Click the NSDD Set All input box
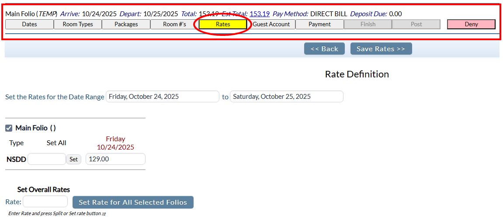Image resolution: width=503 pixels, height=223 pixels. [x=46, y=159]
